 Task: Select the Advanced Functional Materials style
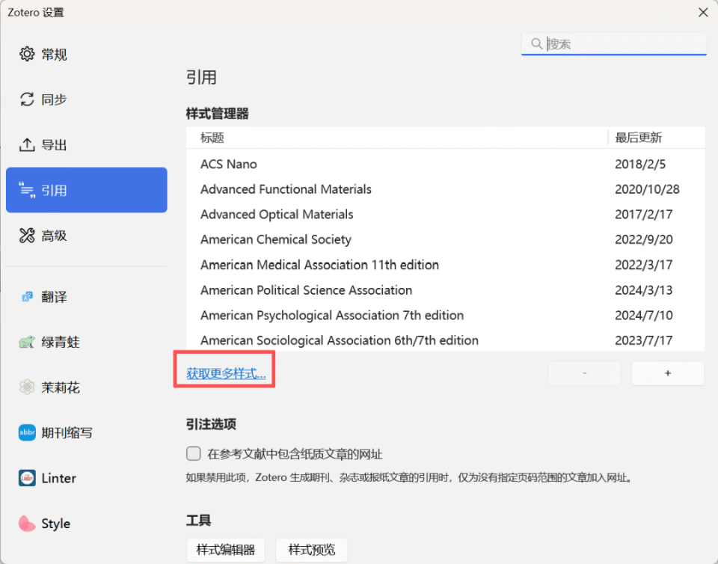[446, 189]
